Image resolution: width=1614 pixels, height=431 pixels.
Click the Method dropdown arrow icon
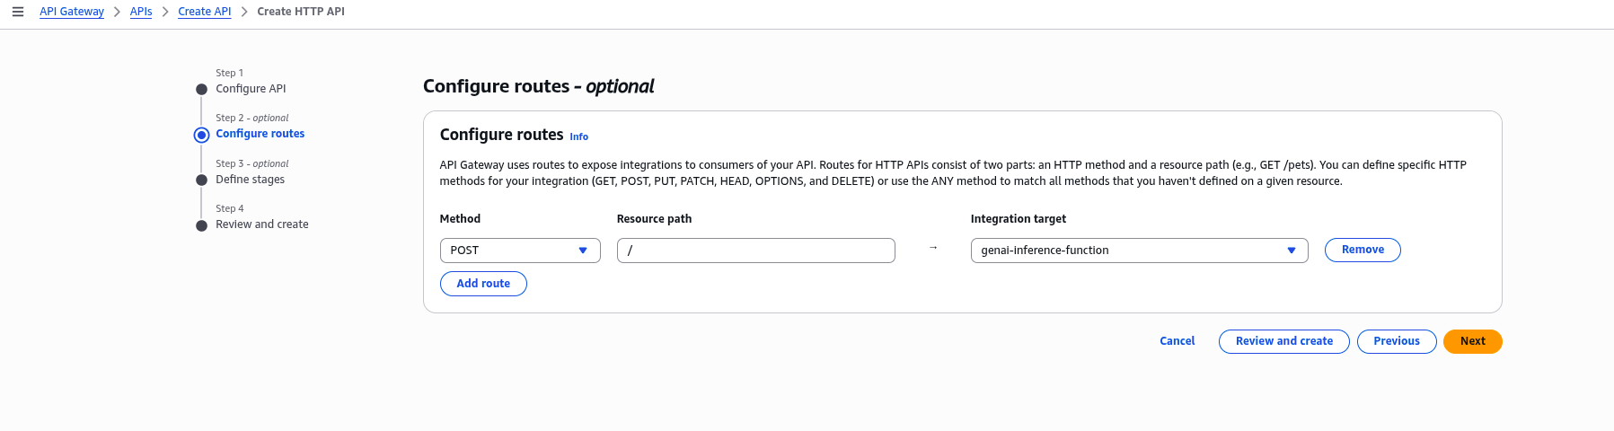click(x=583, y=251)
